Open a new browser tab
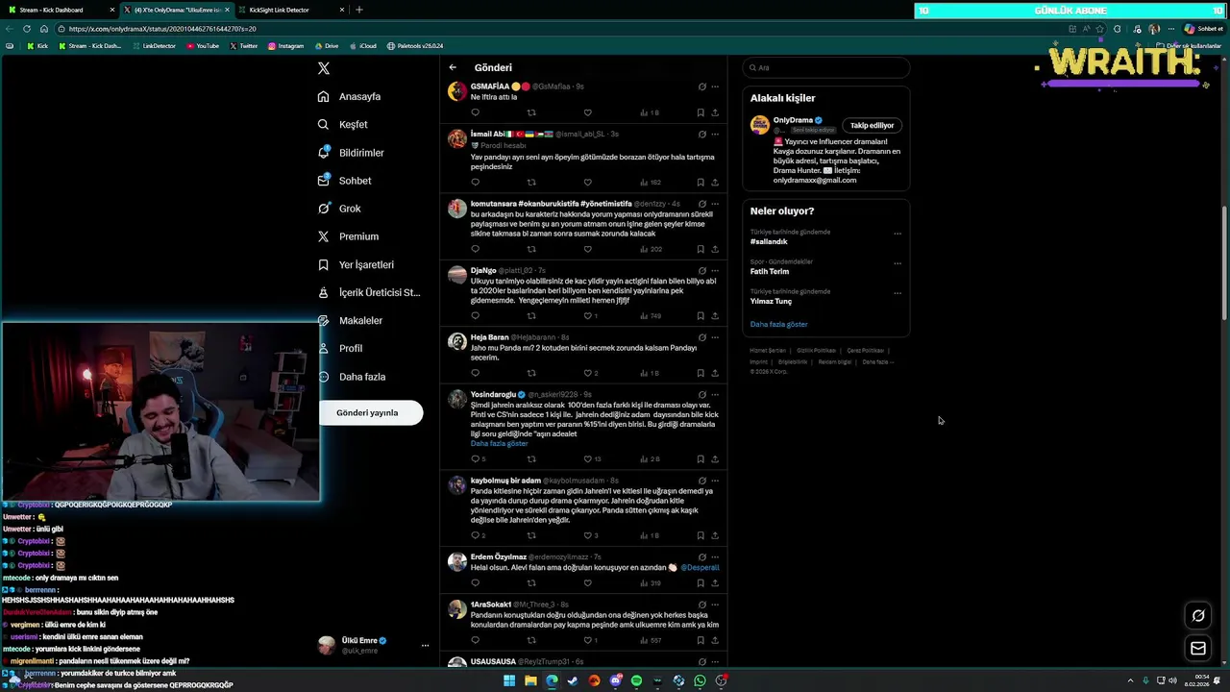The width and height of the screenshot is (1230, 692). click(x=359, y=10)
